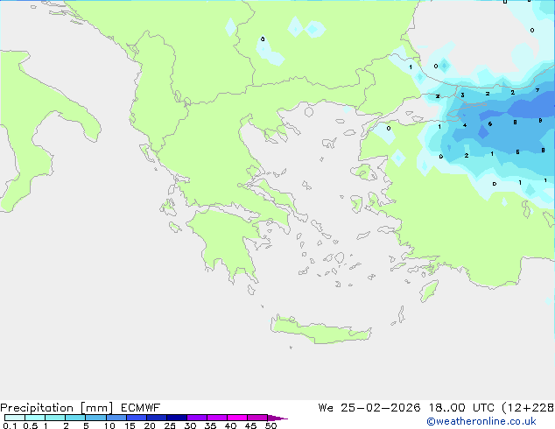This screenshot has height=429, width=555.
Task: Select the legend swatch between 5 and 10
Action: tap(95, 418)
